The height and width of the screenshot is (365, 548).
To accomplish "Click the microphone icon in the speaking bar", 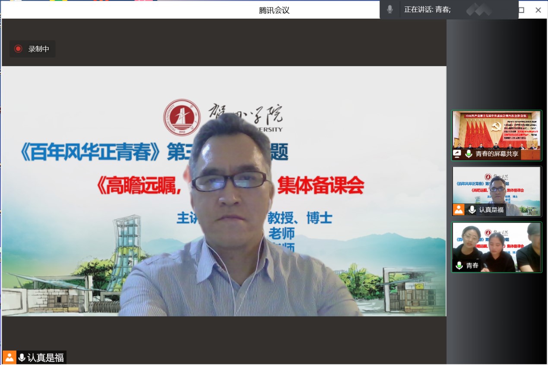I will pos(390,10).
